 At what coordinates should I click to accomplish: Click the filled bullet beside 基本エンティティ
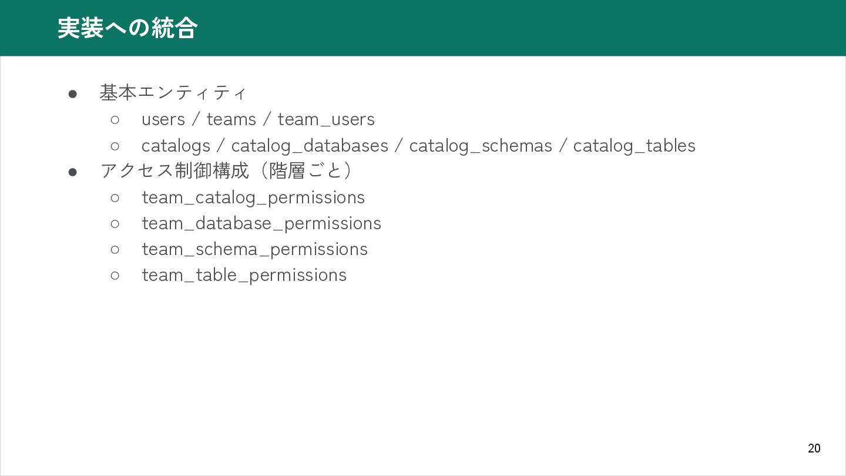[73, 93]
